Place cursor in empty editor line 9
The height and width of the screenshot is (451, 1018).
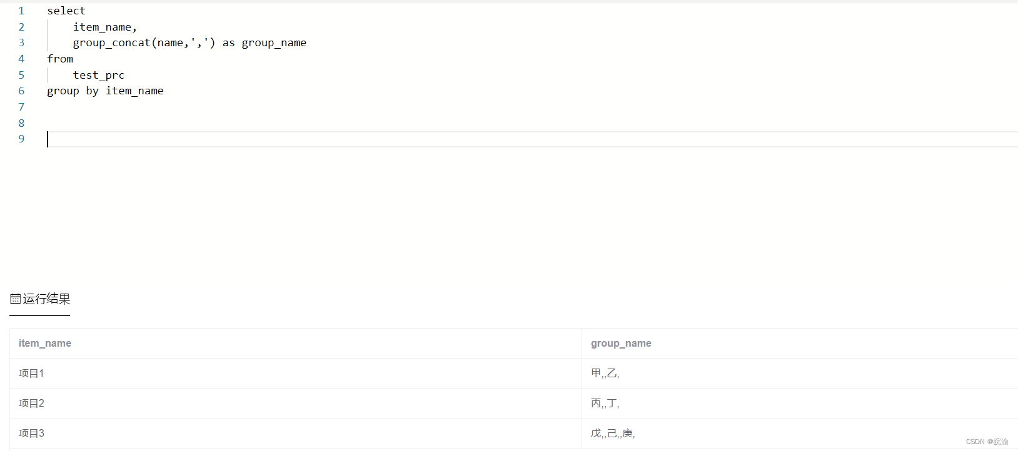click(532, 139)
